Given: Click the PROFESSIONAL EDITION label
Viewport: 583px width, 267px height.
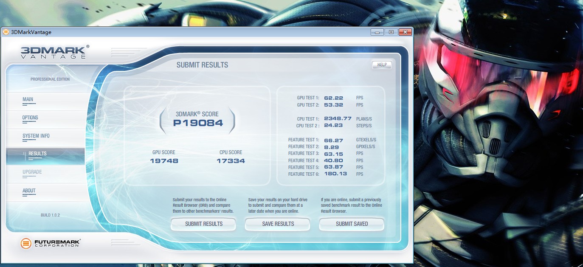Looking at the screenshot, I should [x=50, y=79].
